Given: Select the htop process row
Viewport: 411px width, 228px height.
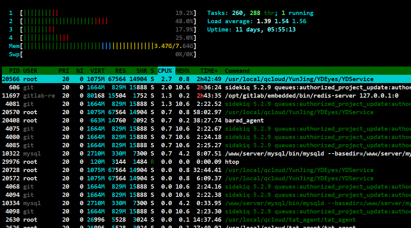Looking at the screenshot, I should click(x=157, y=161).
